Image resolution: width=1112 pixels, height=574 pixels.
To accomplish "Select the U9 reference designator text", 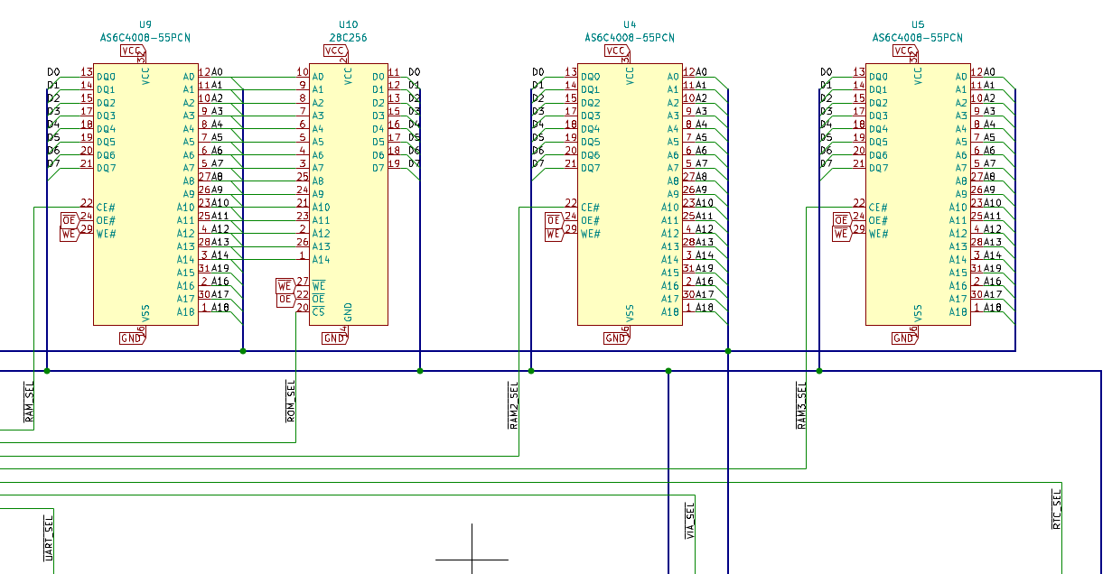I will pos(145,25).
